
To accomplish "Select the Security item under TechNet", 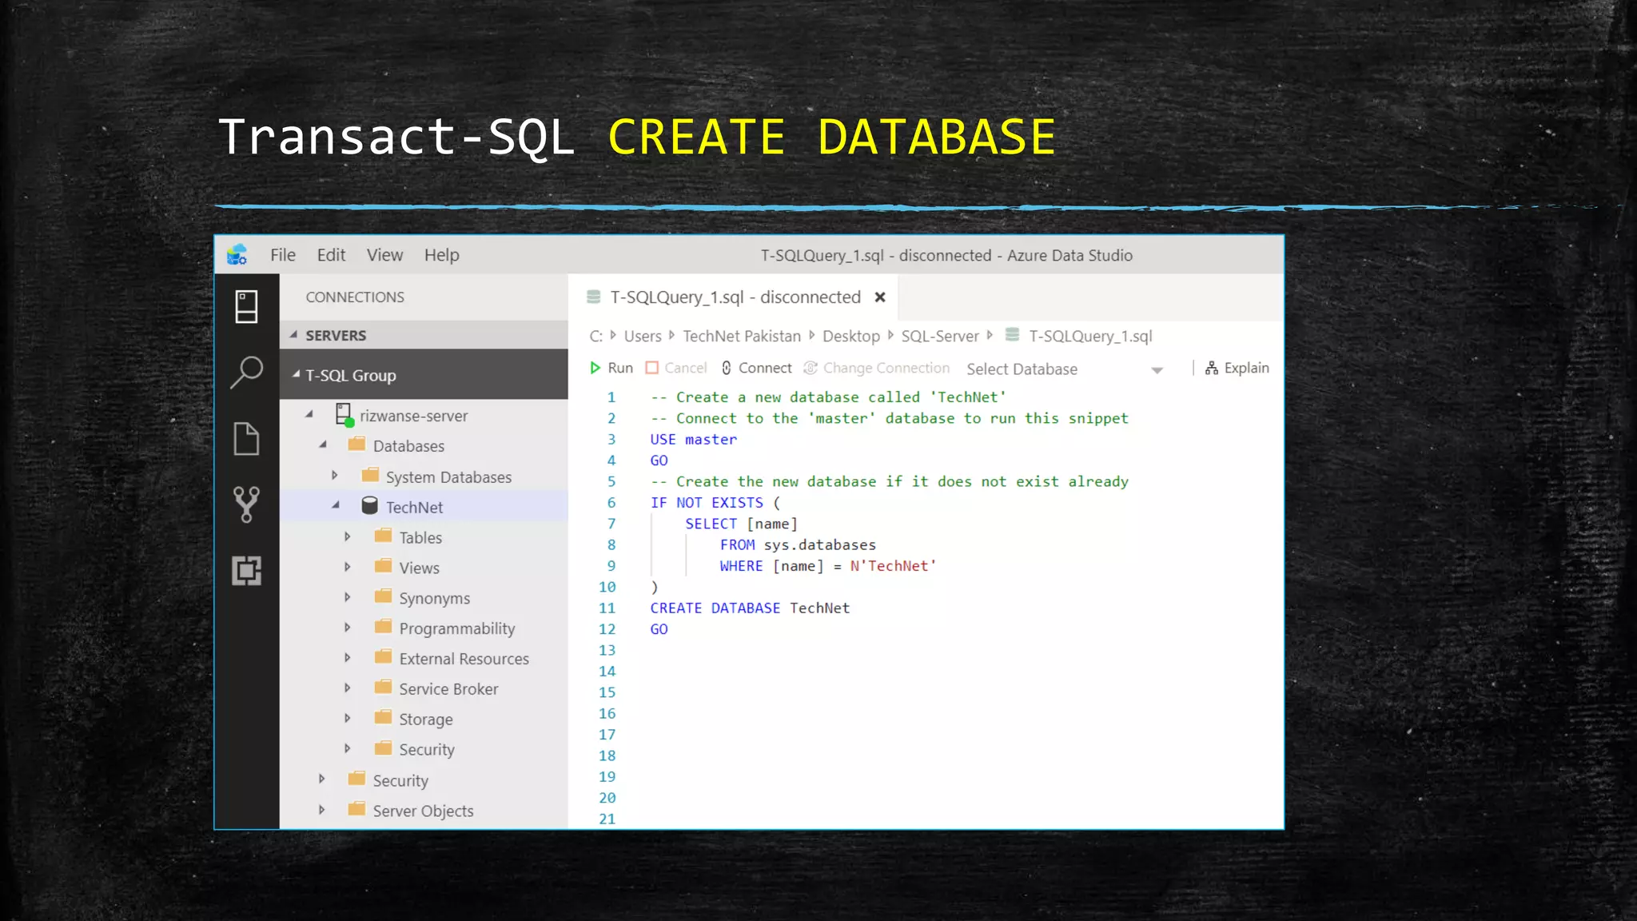I will coord(426,749).
